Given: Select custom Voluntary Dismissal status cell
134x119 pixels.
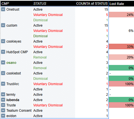Looking at the screenshot, I should (x=54, y=31).
